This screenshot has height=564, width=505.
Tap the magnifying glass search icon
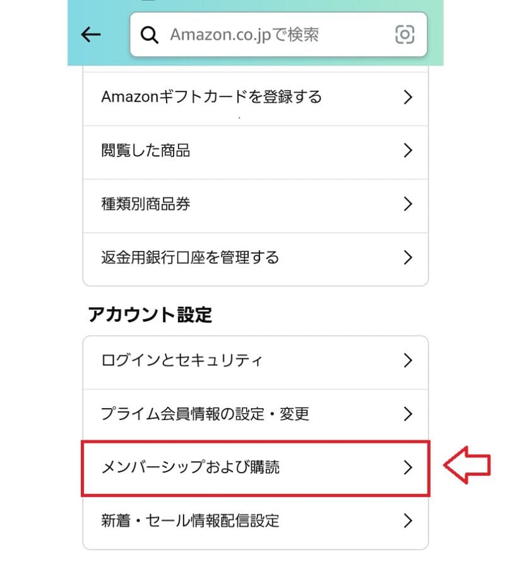point(150,35)
